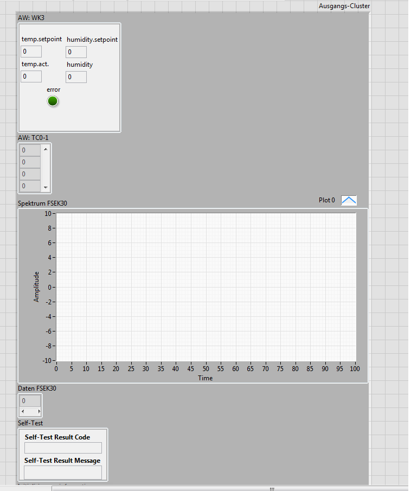The width and height of the screenshot is (411, 491).
Task: Click the Y-axis minimum value -10
Action: click(47, 361)
